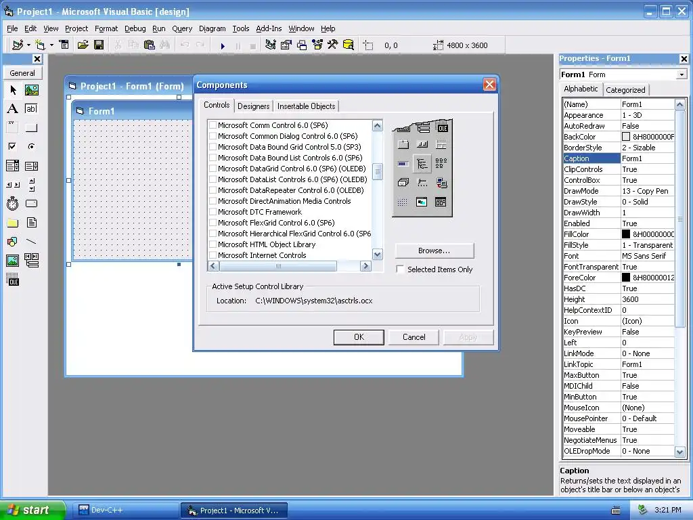Open the File menu

click(12, 28)
